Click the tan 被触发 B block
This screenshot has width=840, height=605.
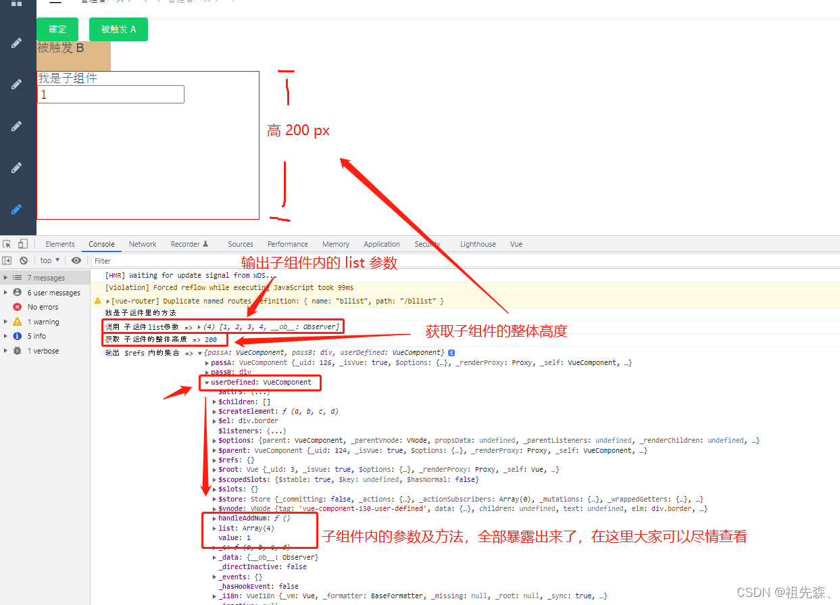(x=73, y=55)
